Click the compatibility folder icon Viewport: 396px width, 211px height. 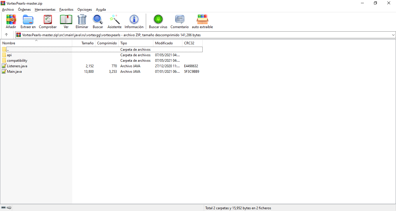pos(4,61)
